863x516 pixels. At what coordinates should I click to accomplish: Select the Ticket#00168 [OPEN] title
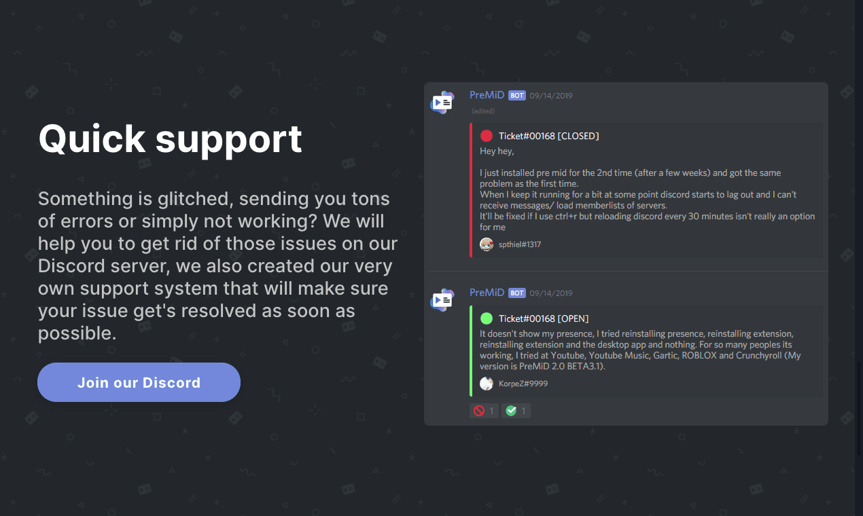tap(544, 318)
